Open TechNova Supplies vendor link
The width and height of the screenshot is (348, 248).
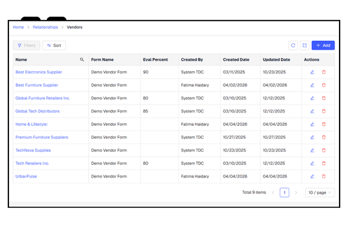(33, 150)
